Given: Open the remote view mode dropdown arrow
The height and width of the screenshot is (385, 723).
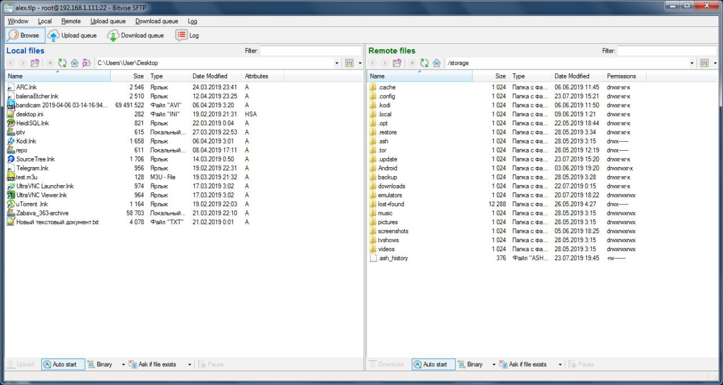Looking at the screenshot, I should [715, 63].
